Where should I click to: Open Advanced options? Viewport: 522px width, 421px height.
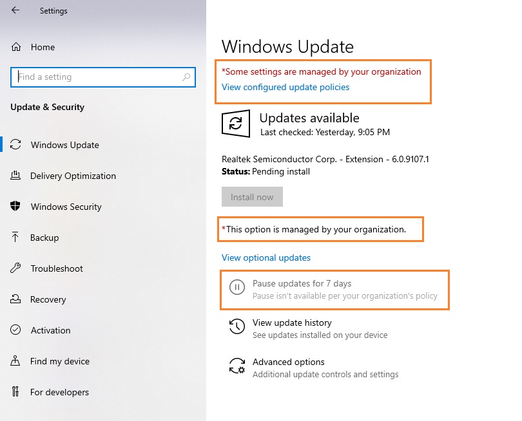tap(288, 362)
